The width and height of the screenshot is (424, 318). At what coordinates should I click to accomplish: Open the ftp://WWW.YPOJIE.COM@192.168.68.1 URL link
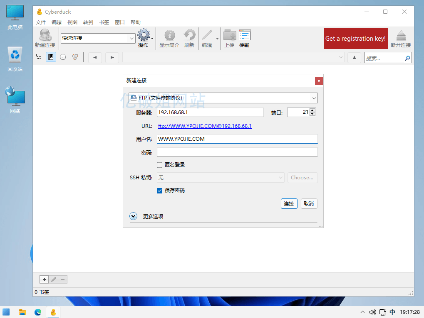tap(205, 126)
